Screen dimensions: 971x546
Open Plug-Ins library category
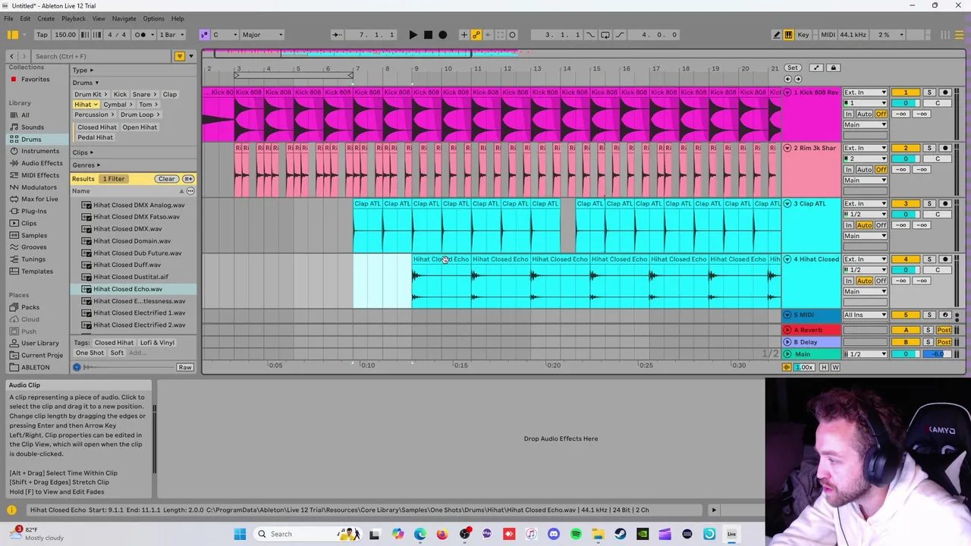point(33,211)
